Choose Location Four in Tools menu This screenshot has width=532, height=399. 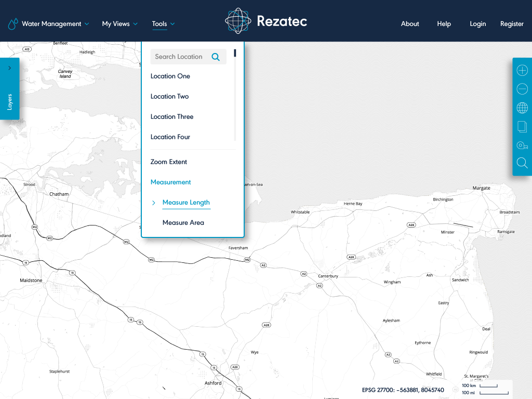coord(170,137)
